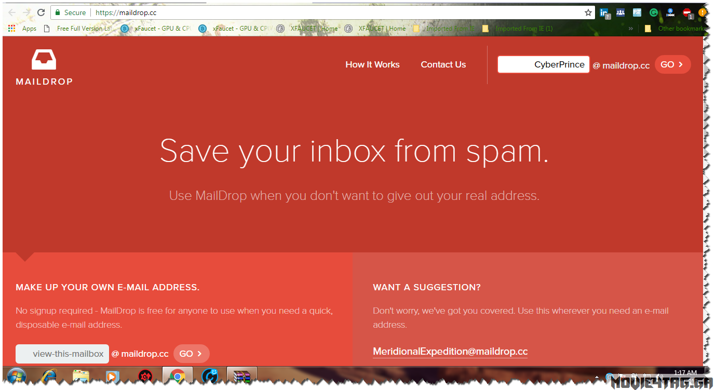
Task: Click the 'Save your inbox from spam.' headline
Action: [354, 151]
